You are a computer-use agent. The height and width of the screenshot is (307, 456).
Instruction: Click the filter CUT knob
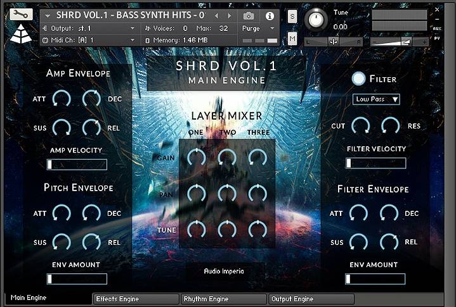[x=360, y=125]
